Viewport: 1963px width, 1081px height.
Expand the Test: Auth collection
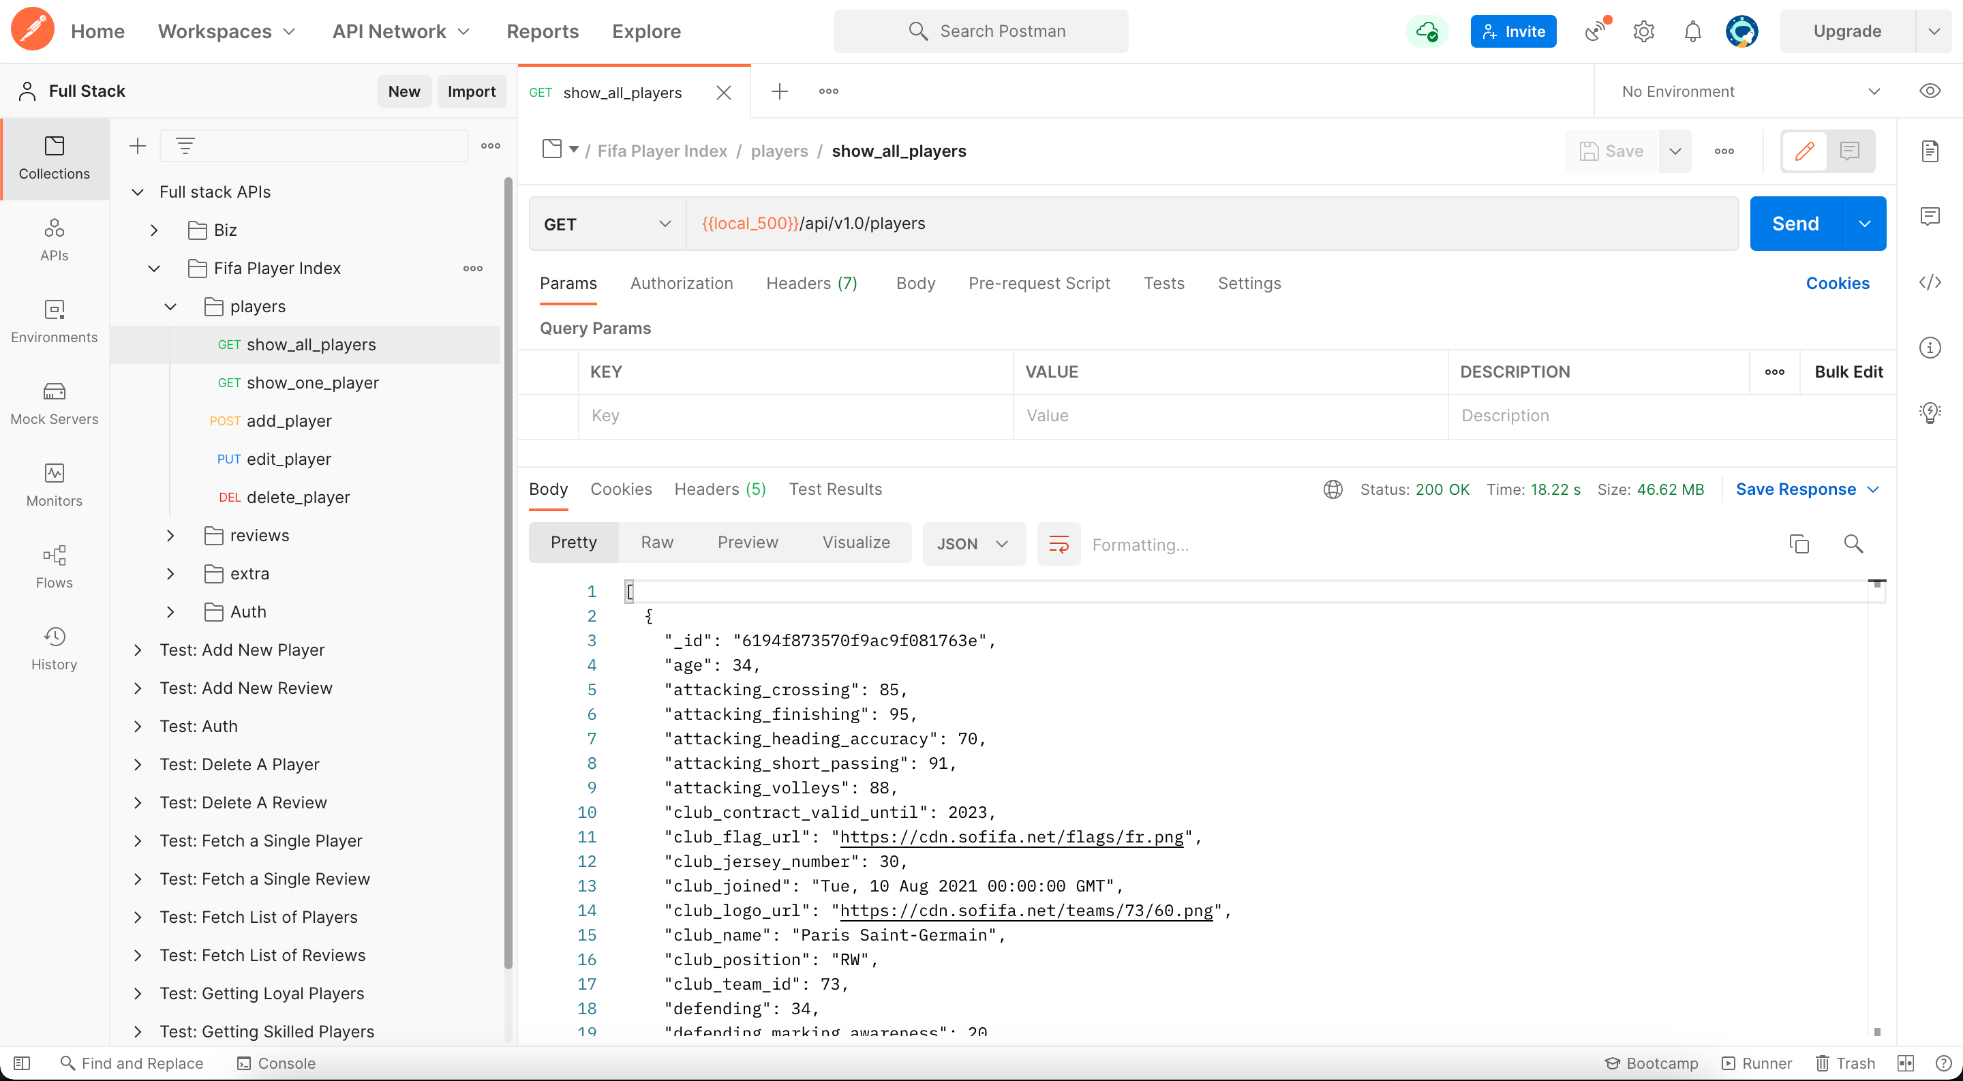coord(137,726)
